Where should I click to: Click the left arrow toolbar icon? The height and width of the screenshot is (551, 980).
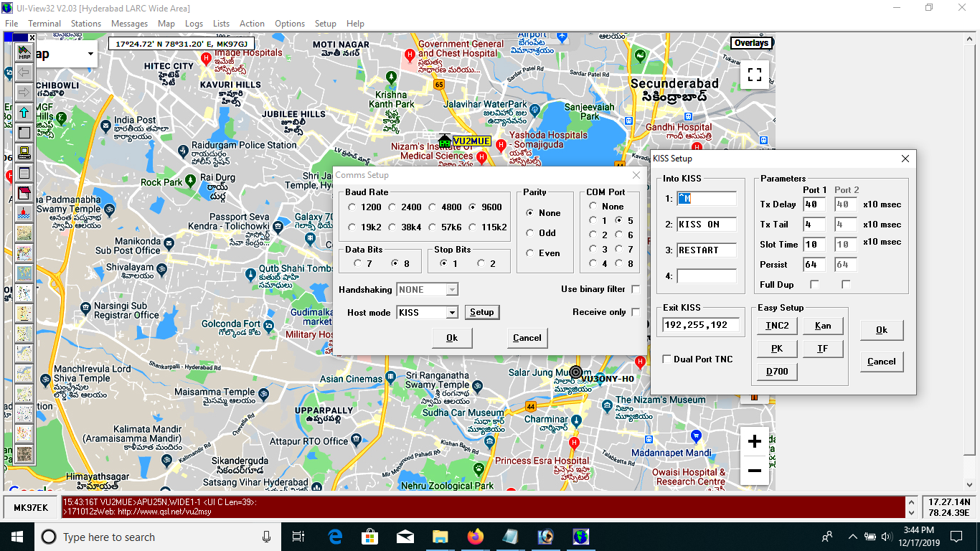24,72
